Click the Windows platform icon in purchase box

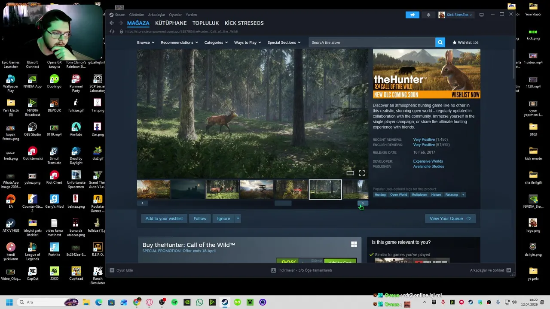pos(354,245)
